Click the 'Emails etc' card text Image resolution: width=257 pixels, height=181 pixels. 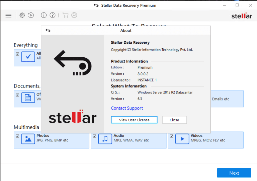tap(221, 99)
